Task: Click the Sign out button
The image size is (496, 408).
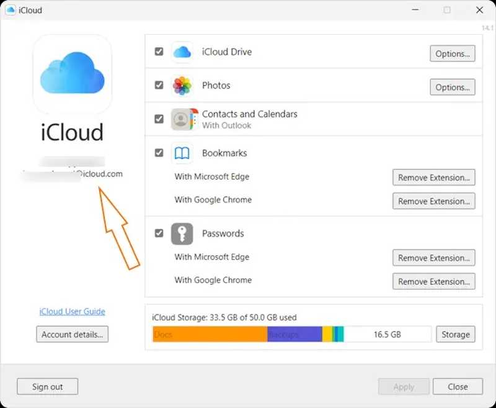Action: [x=48, y=386]
